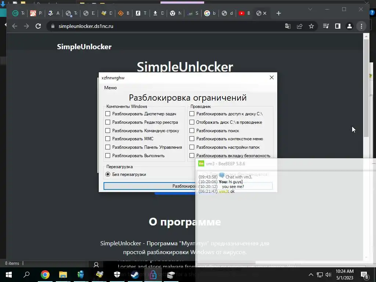Check Разблокировать Редактор реестра

(x=108, y=122)
